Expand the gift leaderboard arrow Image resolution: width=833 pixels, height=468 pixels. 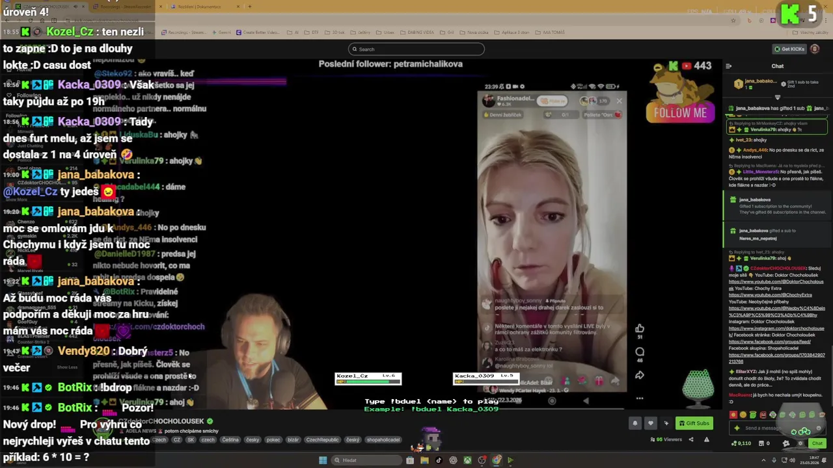click(777, 97)
